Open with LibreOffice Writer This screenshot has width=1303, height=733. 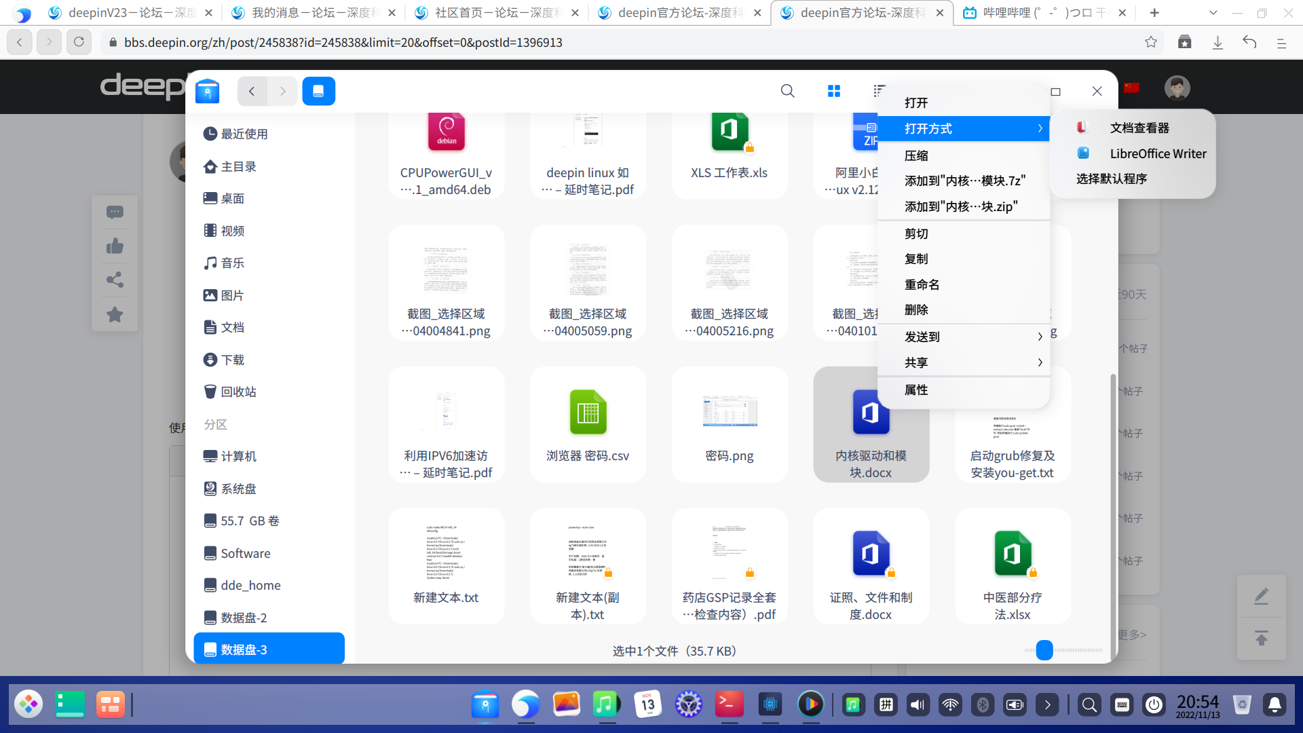coord(1158,153)
